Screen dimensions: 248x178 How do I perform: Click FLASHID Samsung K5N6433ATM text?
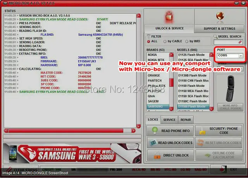[100, 34]
